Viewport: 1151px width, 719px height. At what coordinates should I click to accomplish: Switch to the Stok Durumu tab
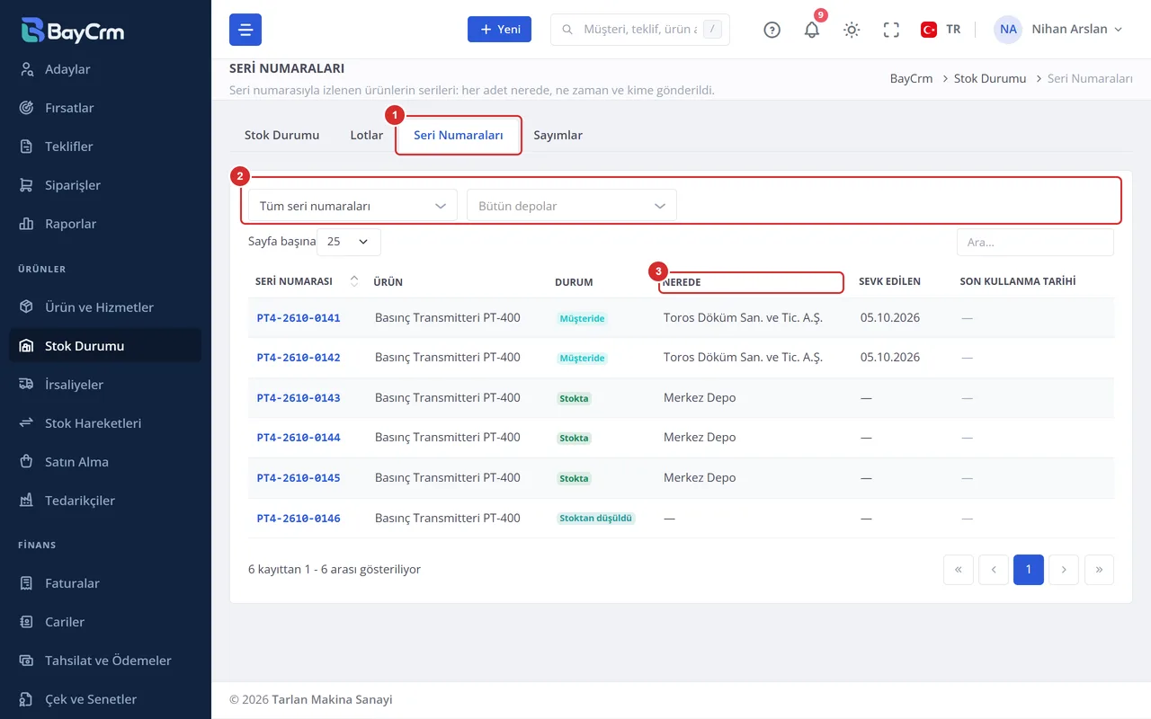pyautogui.click(x=282, y=136)
